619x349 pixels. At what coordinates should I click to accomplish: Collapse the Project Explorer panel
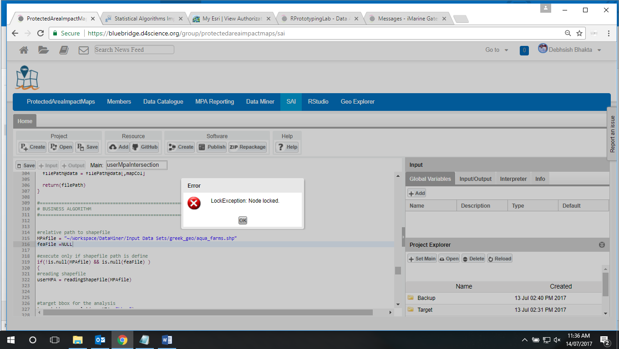click(602, 245)
